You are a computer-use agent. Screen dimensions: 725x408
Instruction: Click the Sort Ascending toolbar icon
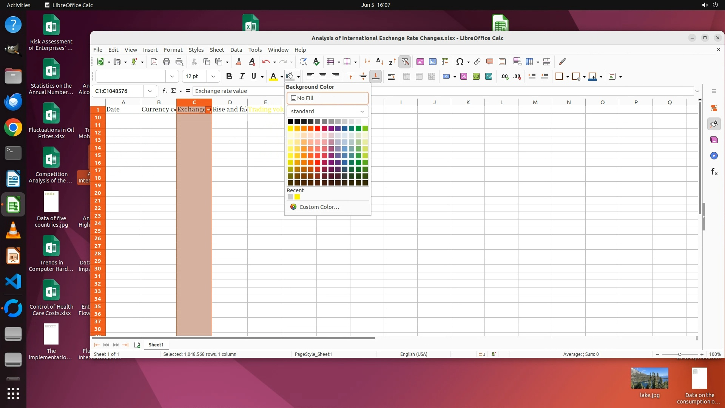tap(379, 62)
